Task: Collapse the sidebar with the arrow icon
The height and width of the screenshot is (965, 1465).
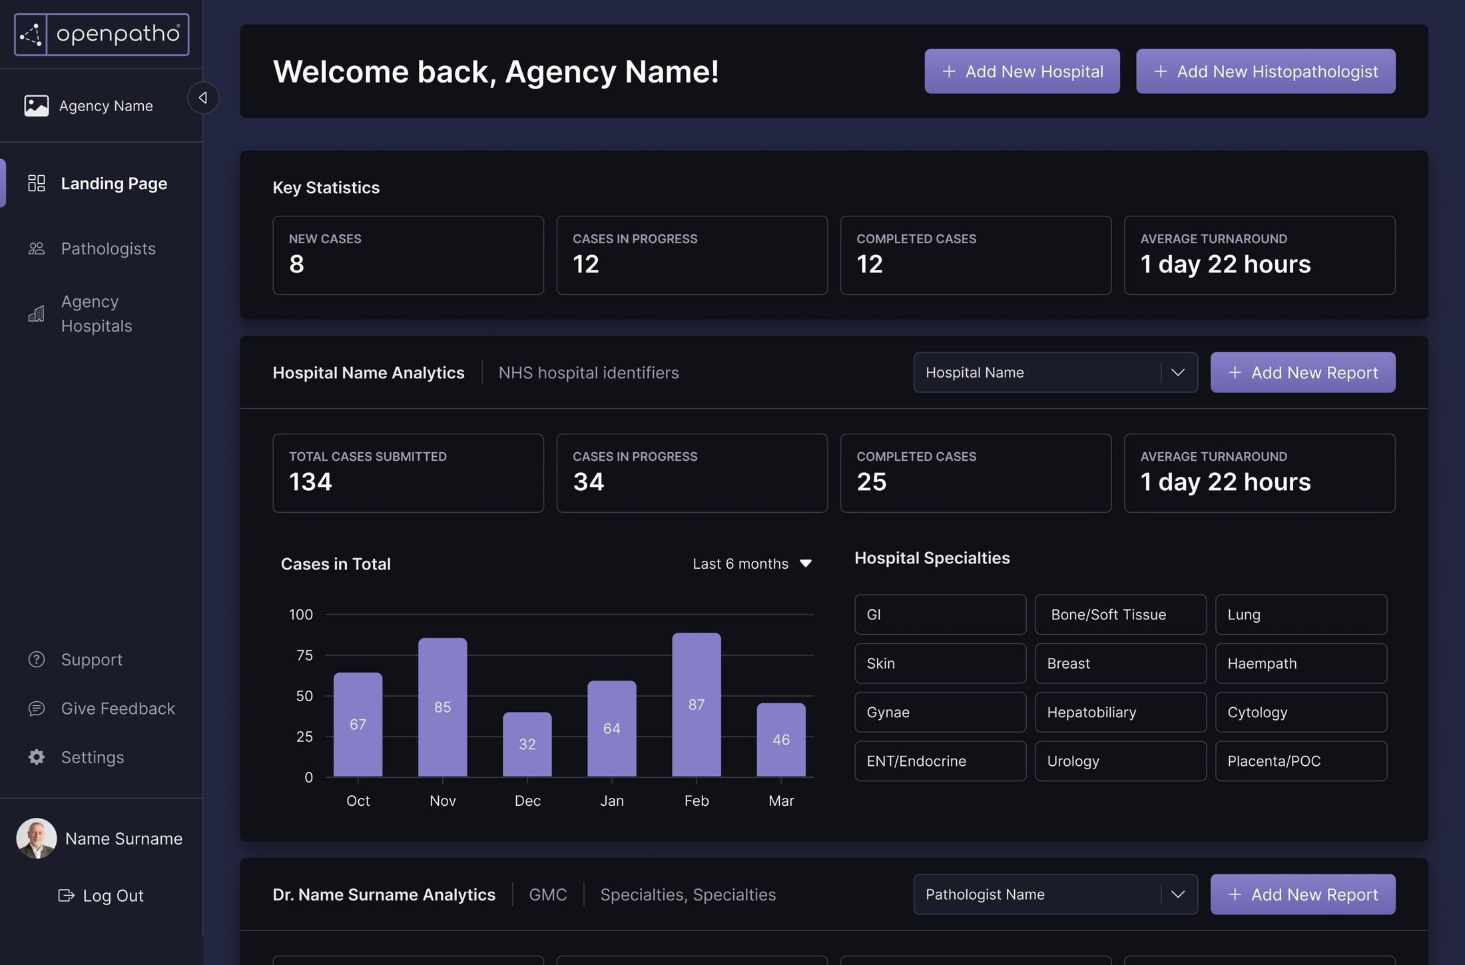Action: (202, 97)
